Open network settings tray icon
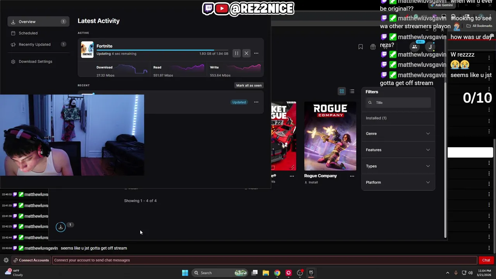 (465, 273)
